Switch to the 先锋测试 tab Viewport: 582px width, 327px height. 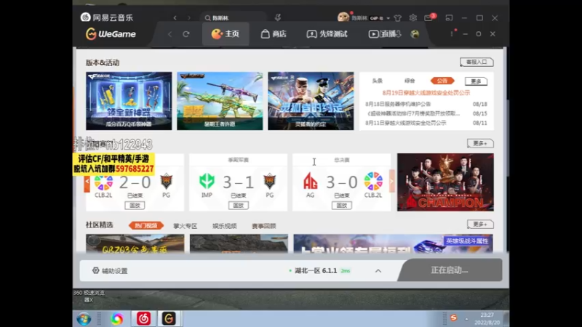pyautogui.click(x=327, y=33)
